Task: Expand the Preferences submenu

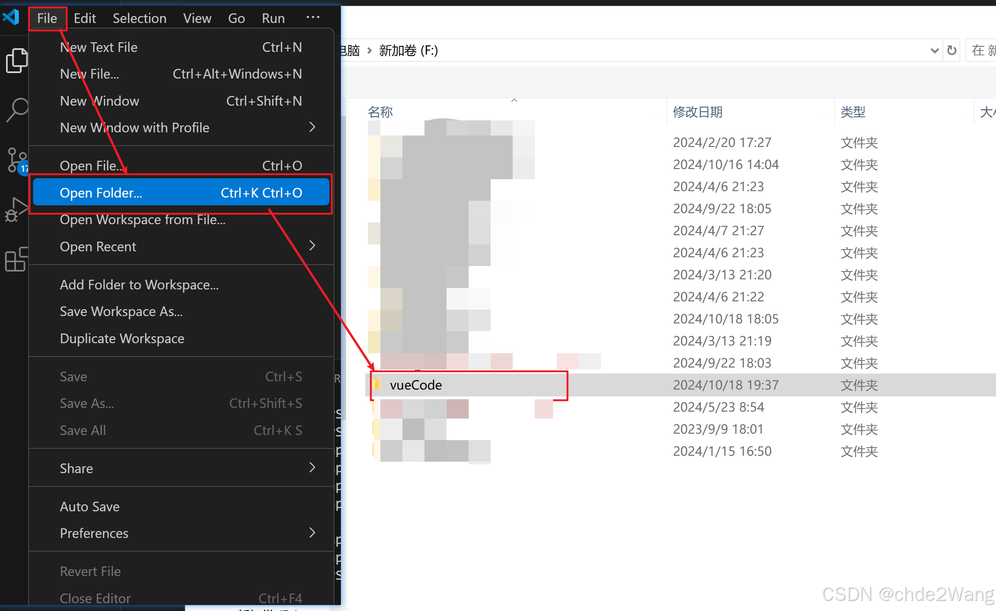Action: pos(312,533)
